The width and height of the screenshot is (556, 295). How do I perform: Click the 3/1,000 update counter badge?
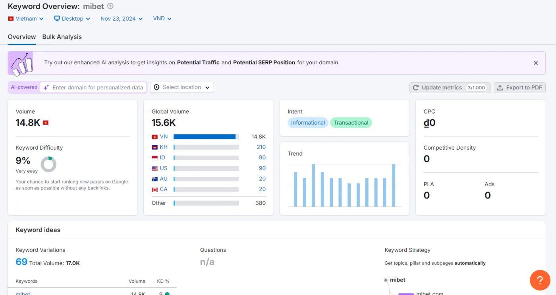(476, 88)
